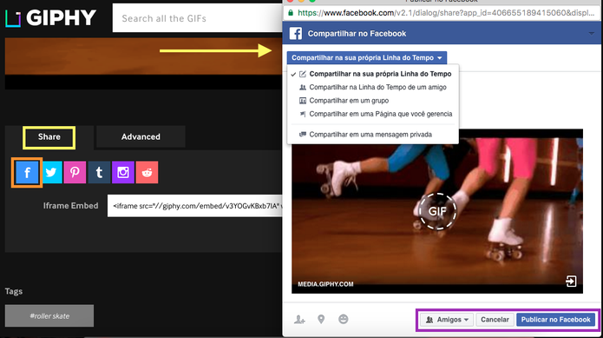Share GIF via Pinterest icon
Viewport: 603px width, 338px height.
[75, 172]
